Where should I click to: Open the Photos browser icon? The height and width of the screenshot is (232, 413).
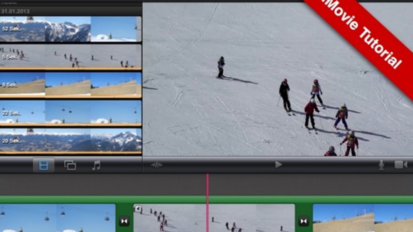[x=70, y=166]
